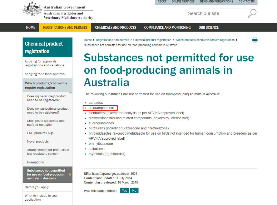The image size is (277, 205).
Task: Click the printer icon
Action: tap(255, 40)
